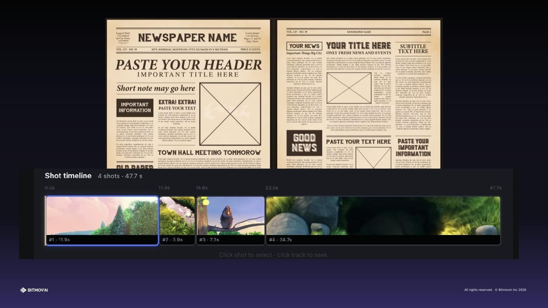548x308 pixels.
Task: Click the 0.0s timeline marker
Action: tap(50, 188)
